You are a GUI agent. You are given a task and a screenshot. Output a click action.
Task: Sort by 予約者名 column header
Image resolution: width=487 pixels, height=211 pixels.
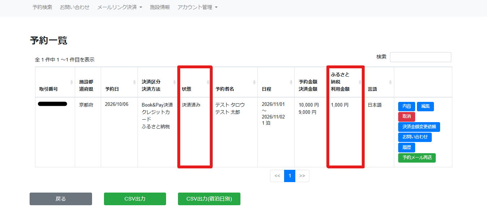(x=234, y=82)
